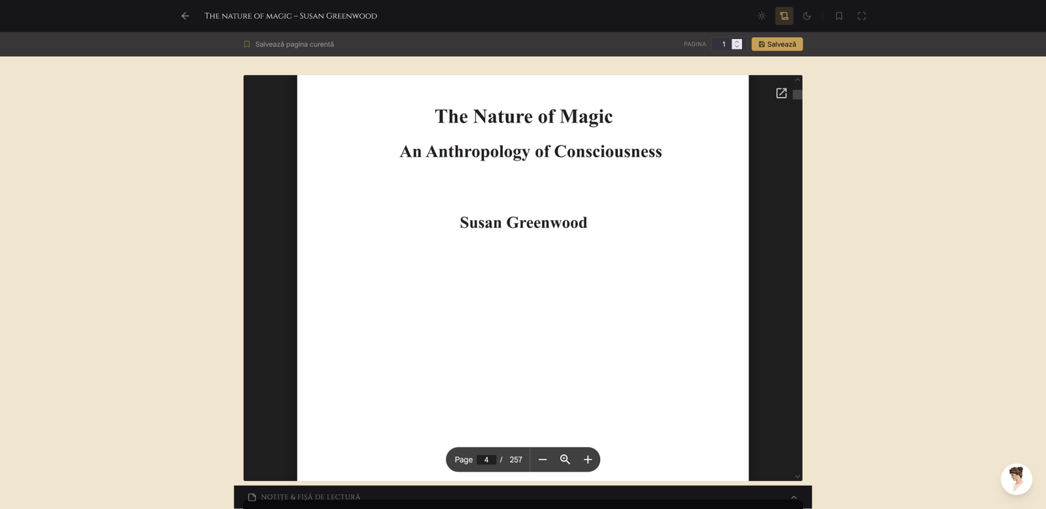Zoom in with plus button
Screen dimensions: 1046x509
pyautogui.click(x=588, y=459)
